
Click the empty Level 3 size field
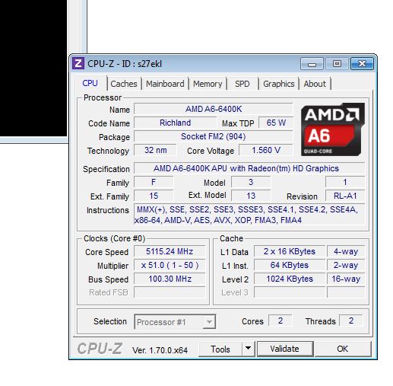290,292
